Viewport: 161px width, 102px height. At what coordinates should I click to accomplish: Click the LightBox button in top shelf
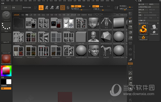coord(17,8)
